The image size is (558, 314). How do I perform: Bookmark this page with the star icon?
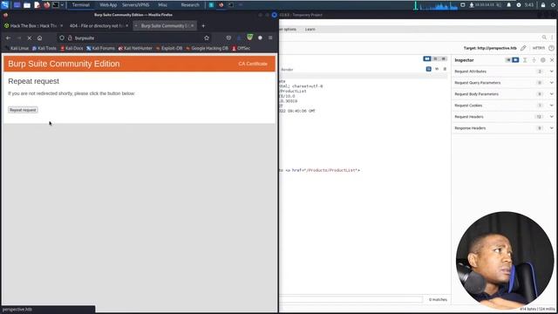point(207,38)
